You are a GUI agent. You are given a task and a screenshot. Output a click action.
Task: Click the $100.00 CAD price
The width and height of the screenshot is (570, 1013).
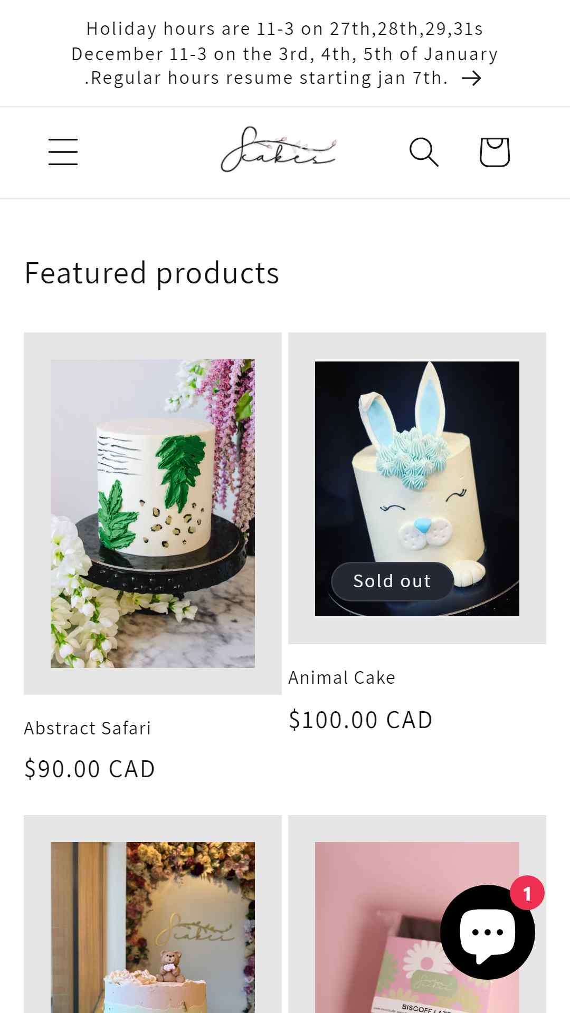pos(360,720)
